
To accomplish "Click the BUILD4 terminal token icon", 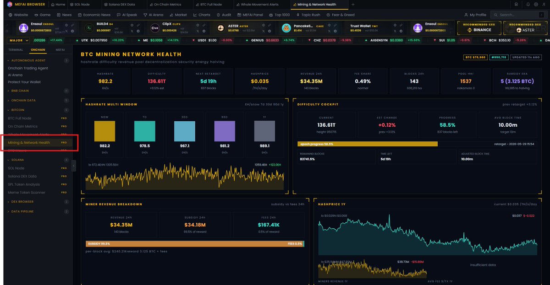I will (x=90, y=27).
